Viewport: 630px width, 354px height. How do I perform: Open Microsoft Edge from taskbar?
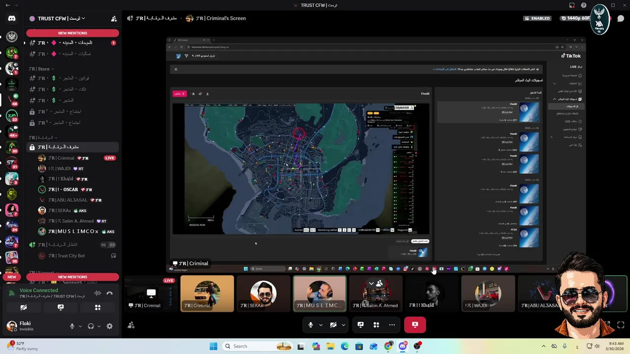(345, 346)
